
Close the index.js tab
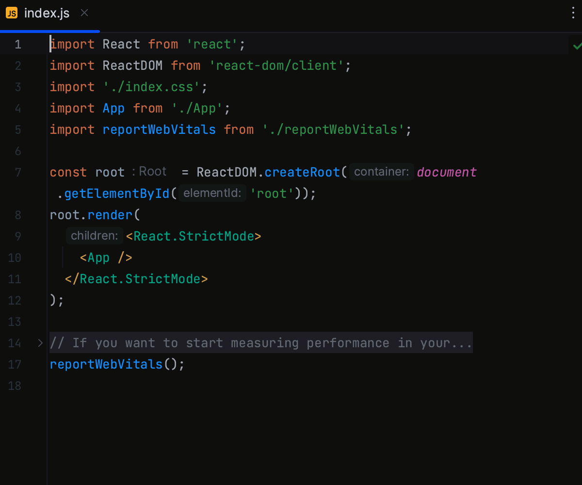click(x=84, y=13)
